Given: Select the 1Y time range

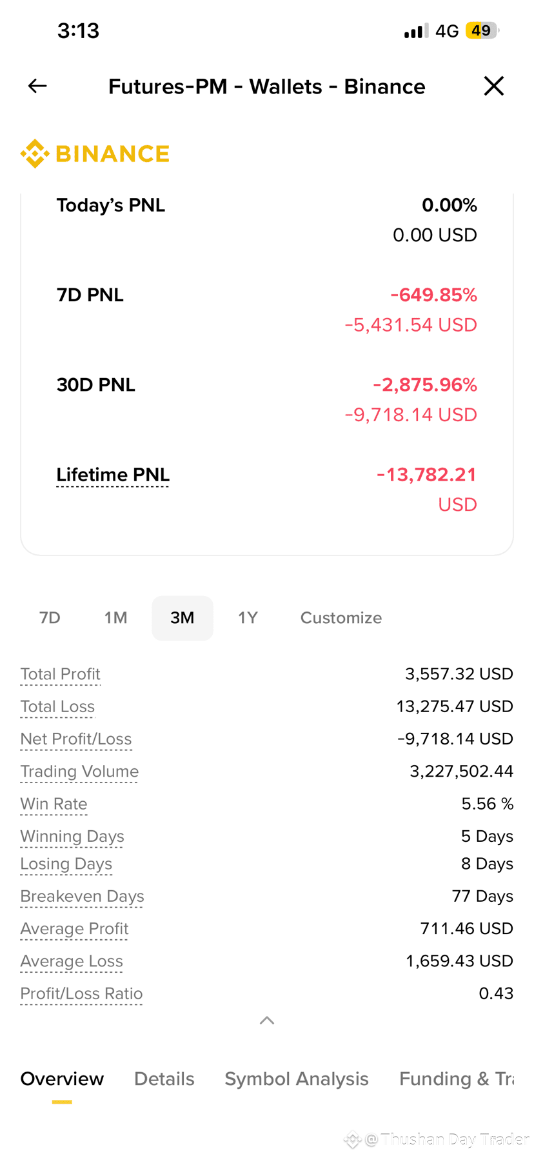Looking at the screenshot, I should click(x=248, y=618).
